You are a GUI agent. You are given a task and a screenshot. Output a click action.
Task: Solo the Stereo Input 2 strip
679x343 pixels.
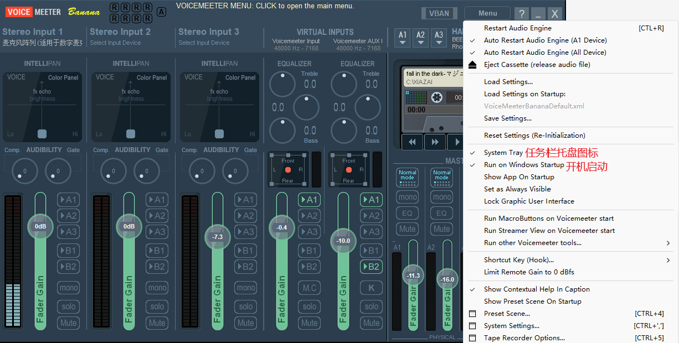coord(157,306)
